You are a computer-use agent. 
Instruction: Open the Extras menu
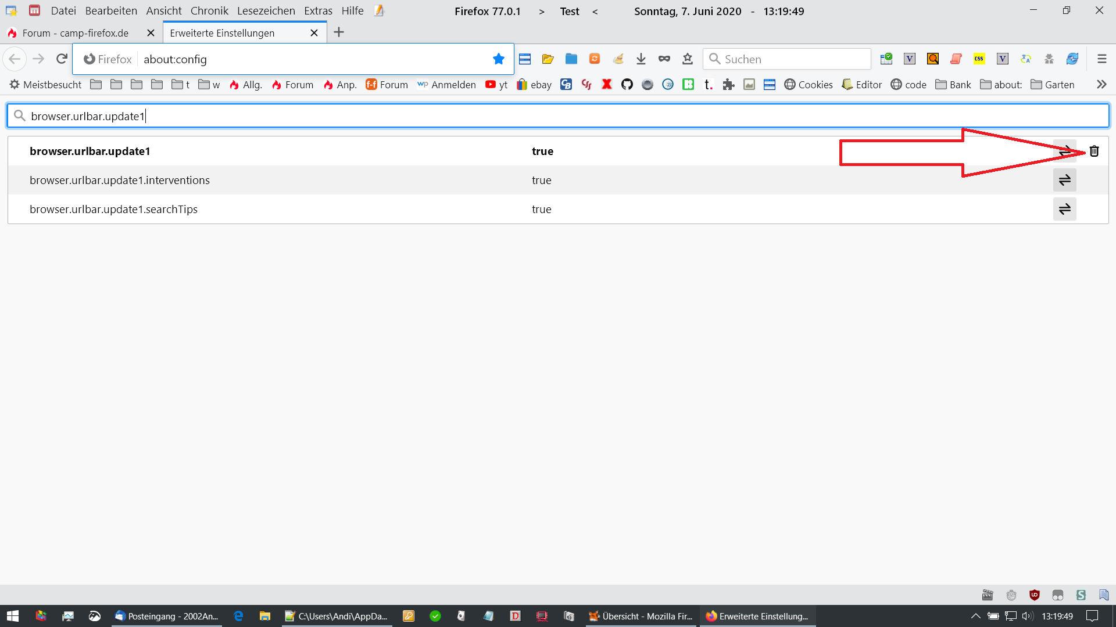pos(318,10)
